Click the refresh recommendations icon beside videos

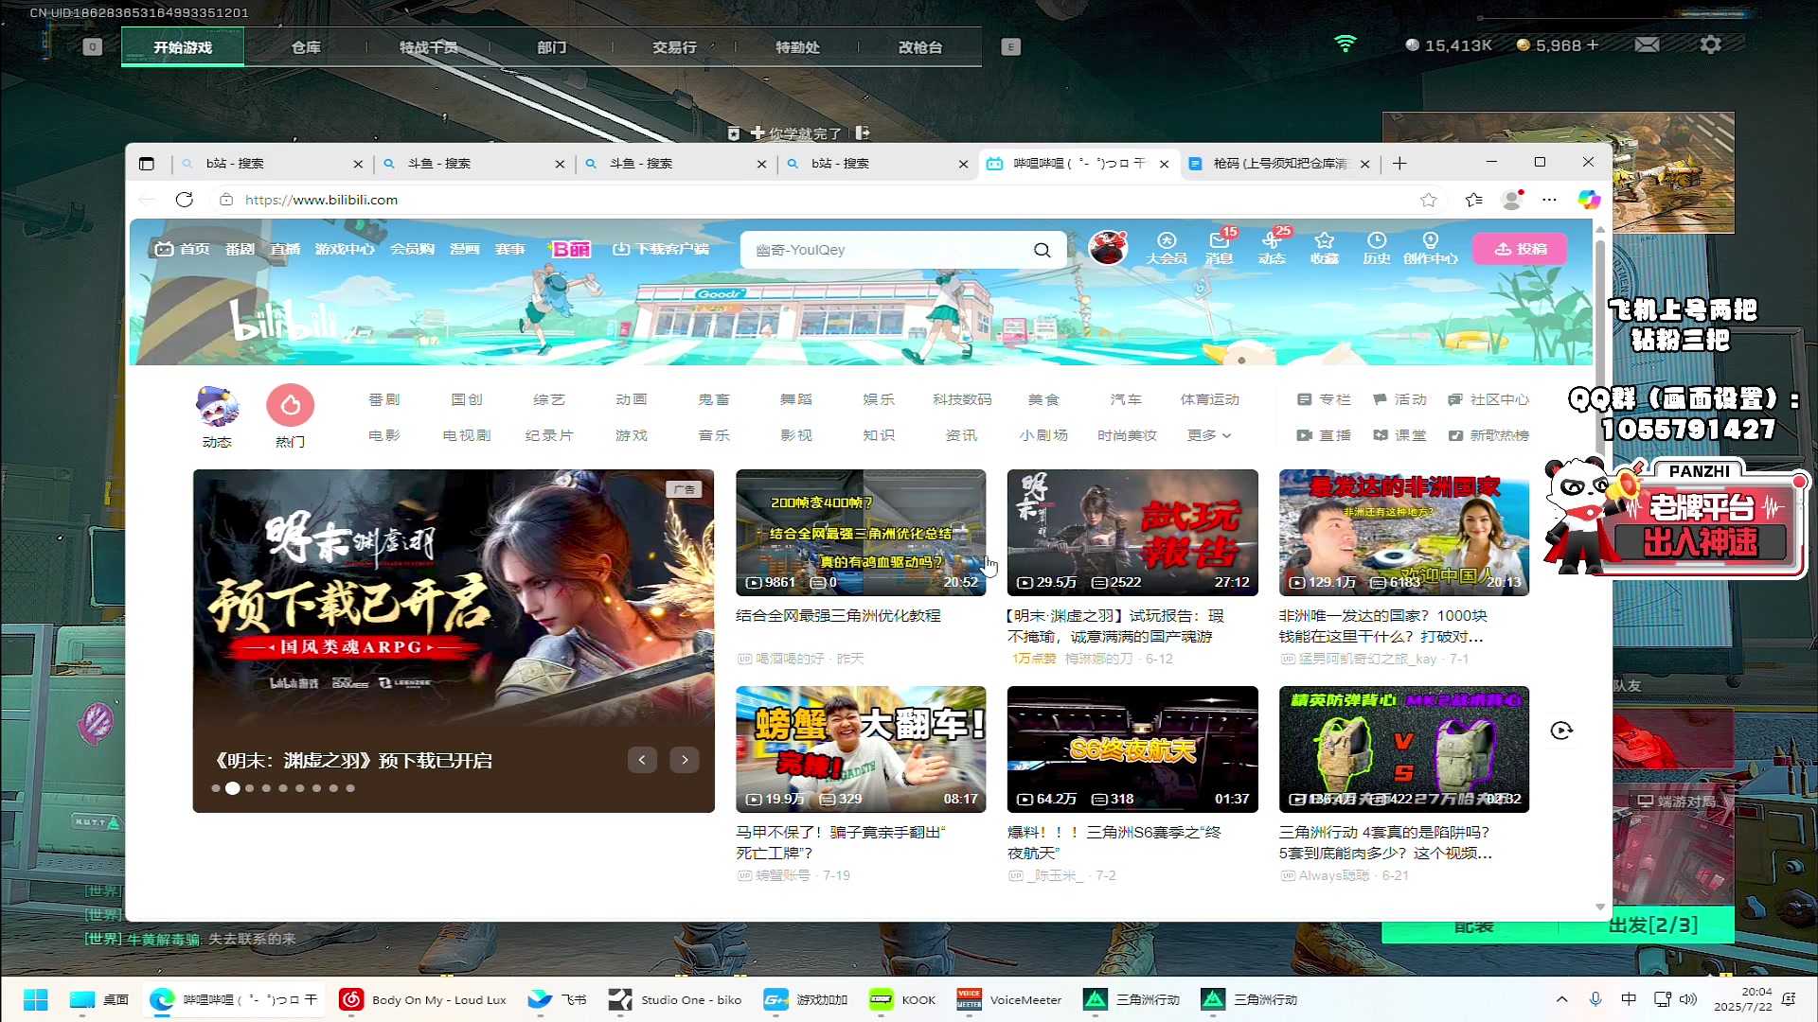pyautogui.click(x=1561, y=731)
